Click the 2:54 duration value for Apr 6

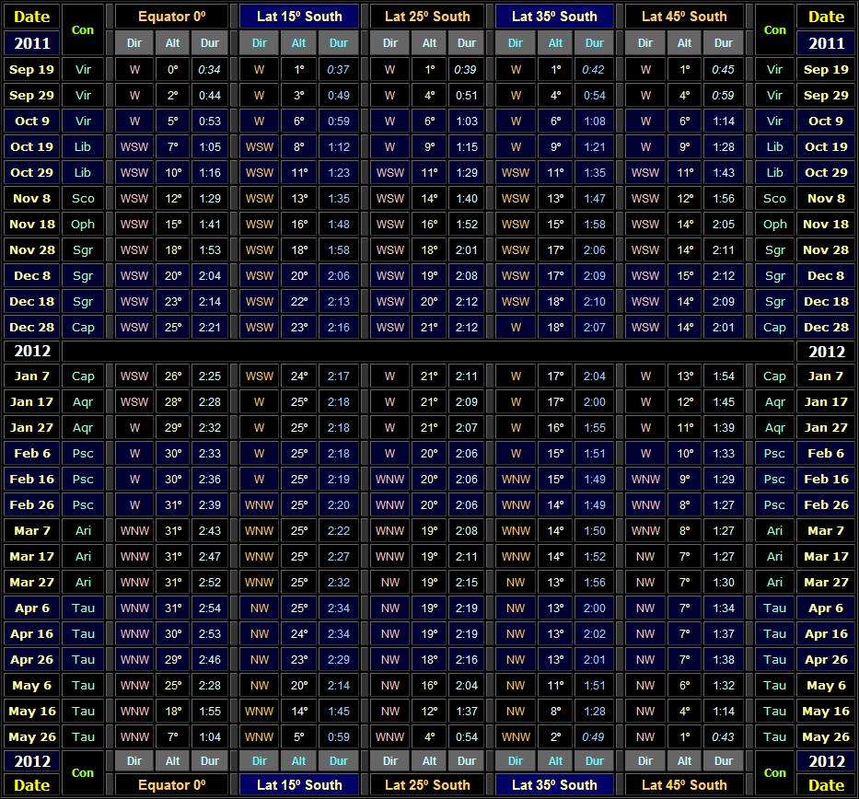[x=210, y=608]
